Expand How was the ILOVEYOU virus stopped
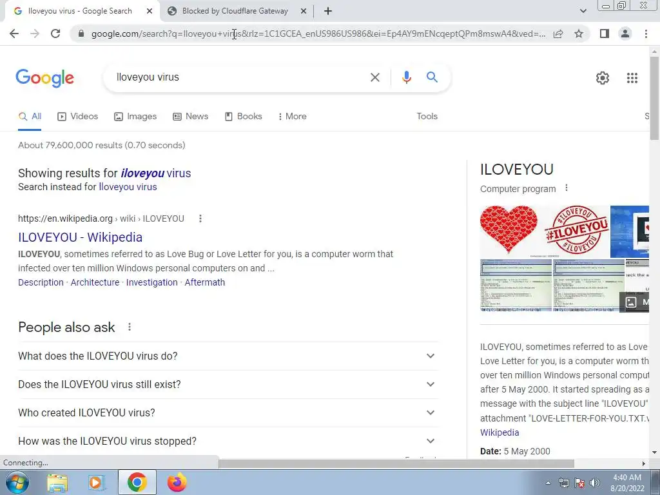660x495 pixels. pyautogui.click(x=228, y=441)
